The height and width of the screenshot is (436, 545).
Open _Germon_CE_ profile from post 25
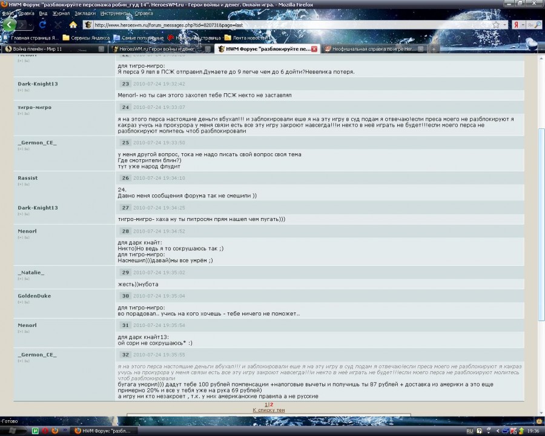click(x=37, y=142)
